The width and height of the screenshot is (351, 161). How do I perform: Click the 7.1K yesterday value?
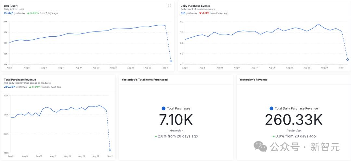point(183,13)
